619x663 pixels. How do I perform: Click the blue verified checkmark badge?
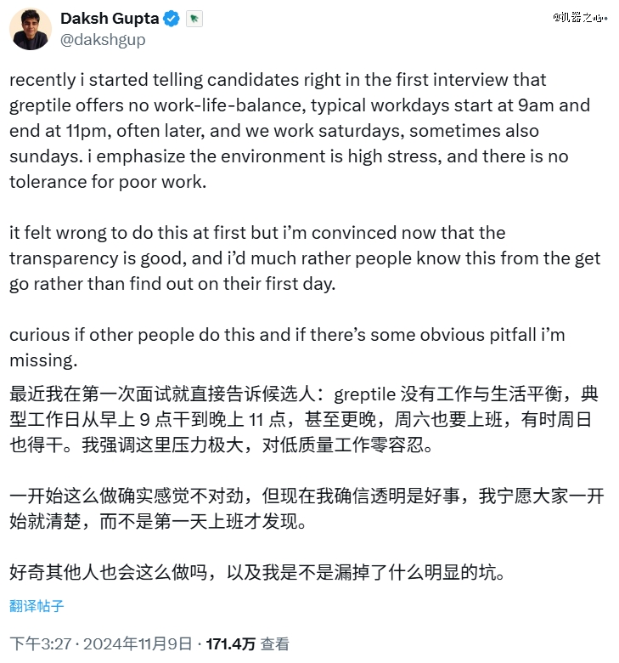172,19
